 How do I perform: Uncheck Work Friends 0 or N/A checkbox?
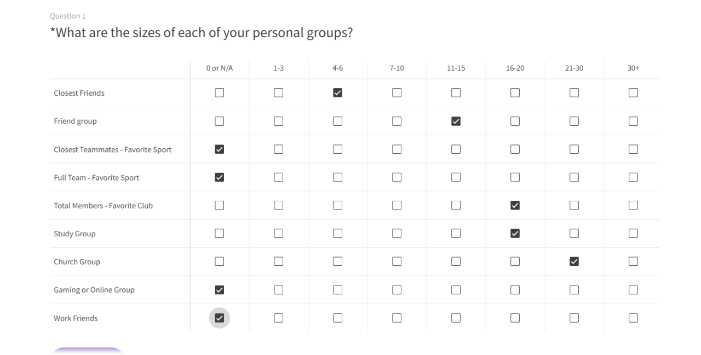219,318
